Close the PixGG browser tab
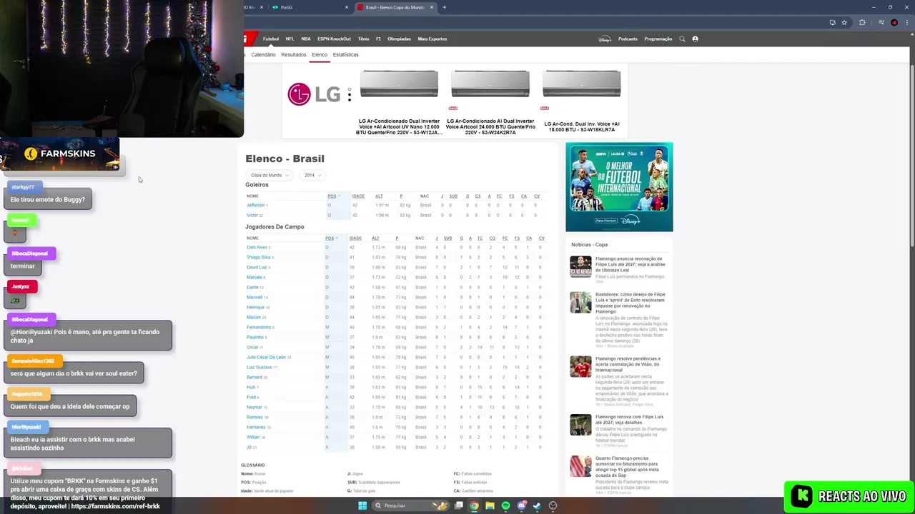This screenshot has height=514, width=915. point(347,7)
